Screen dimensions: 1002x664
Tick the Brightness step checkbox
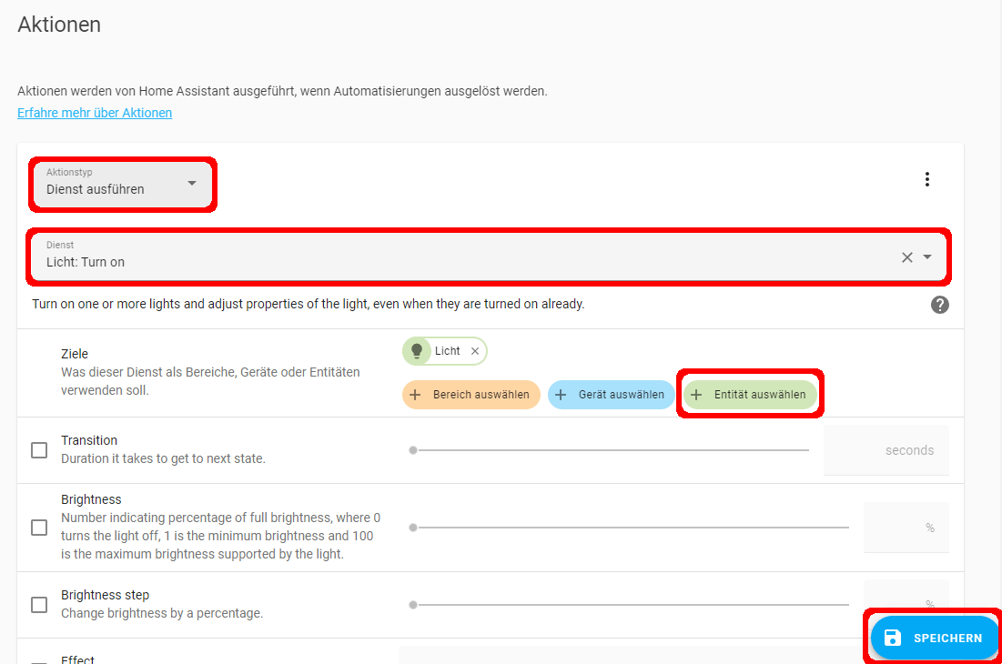pos(39,605)
